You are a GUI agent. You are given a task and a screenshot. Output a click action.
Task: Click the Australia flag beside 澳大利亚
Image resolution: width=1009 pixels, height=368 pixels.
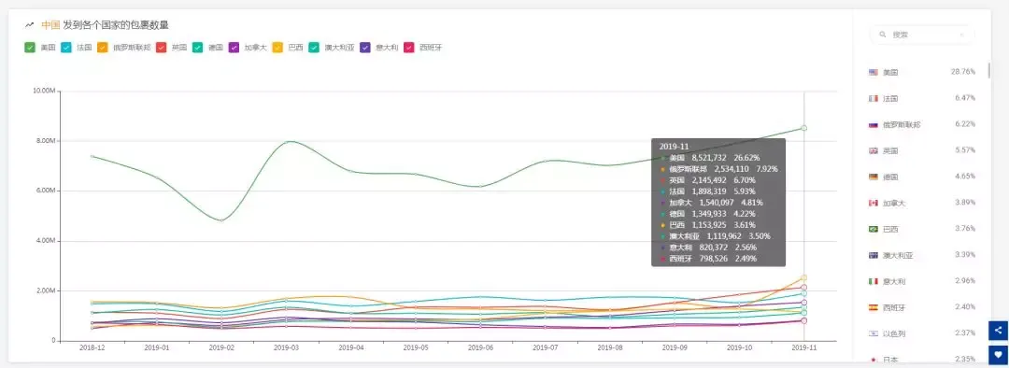874,255
